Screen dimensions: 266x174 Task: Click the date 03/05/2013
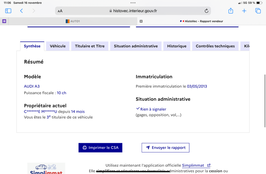click(x=197, y=86)
